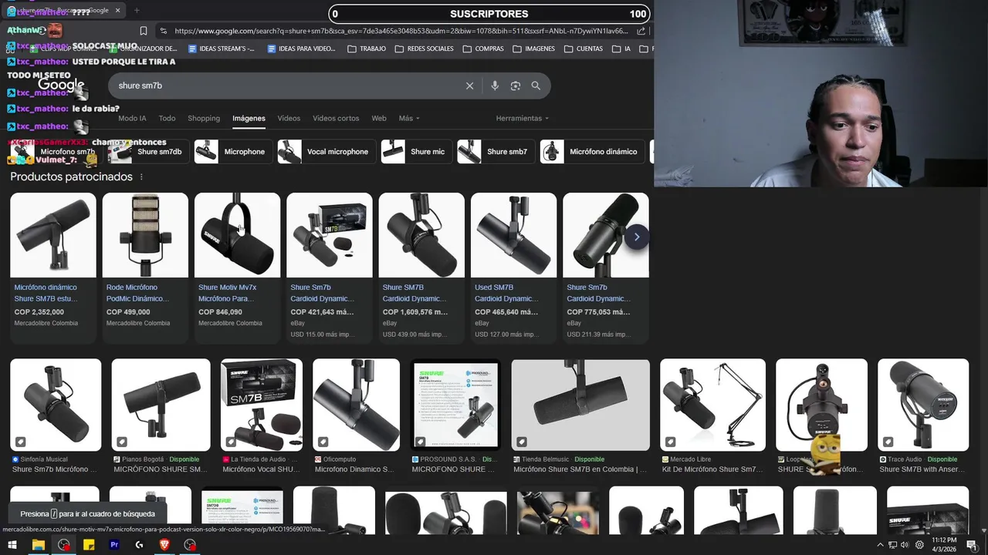Apply the Vocal microphone filter chip
Viewport: 988px width, 555px height.
tap(326, 152)
